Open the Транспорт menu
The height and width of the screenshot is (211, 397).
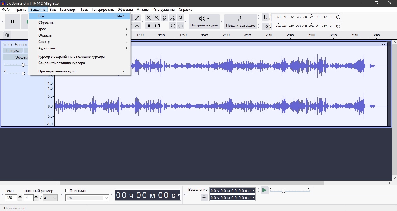[68, 10]
